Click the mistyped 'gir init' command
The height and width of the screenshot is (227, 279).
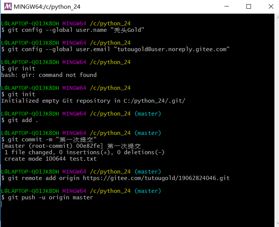click(18, 69)
